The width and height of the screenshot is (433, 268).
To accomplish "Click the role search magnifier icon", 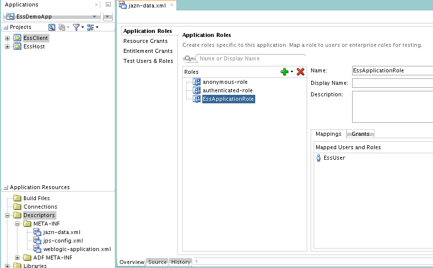I will [188, 58].
